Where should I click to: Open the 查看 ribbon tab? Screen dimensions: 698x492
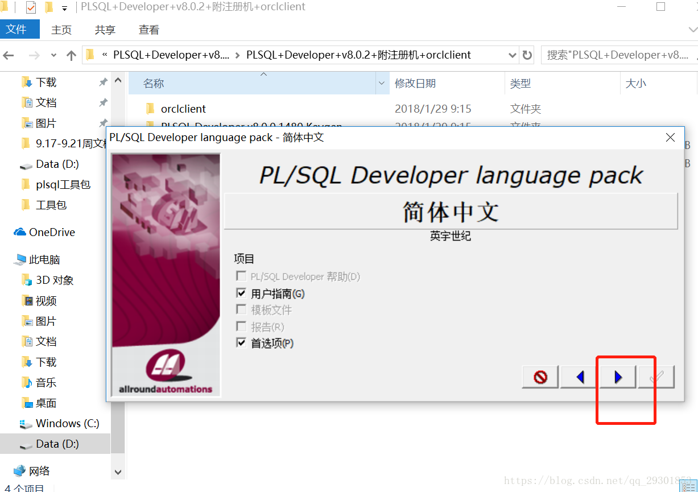(149, 30)
